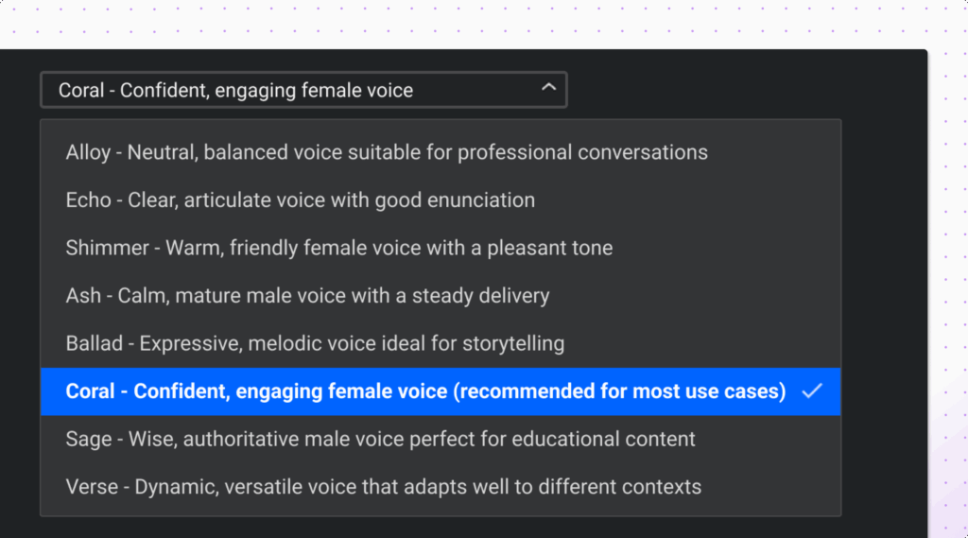Select the calm, mature male voice
Screen dimensions: 968x538
(x=307, y=296)
